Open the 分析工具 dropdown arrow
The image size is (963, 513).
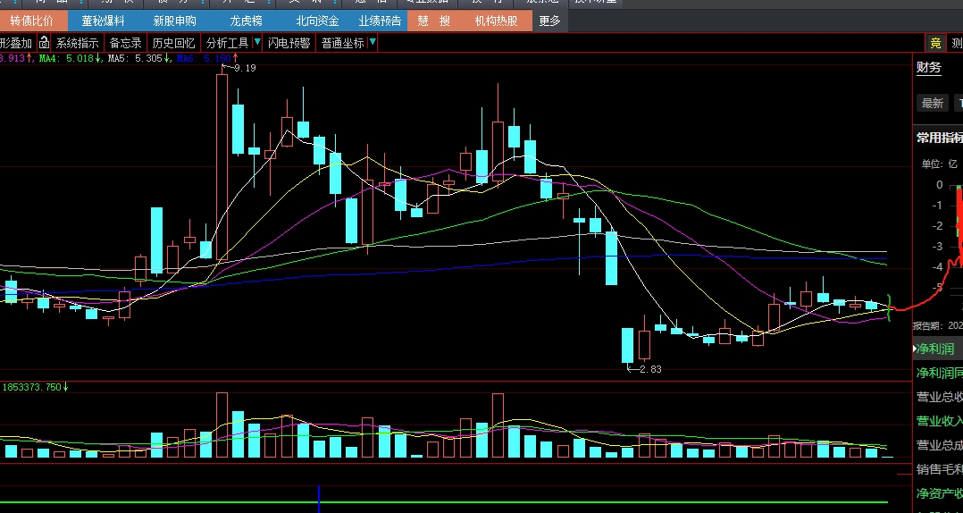point(257,43)
